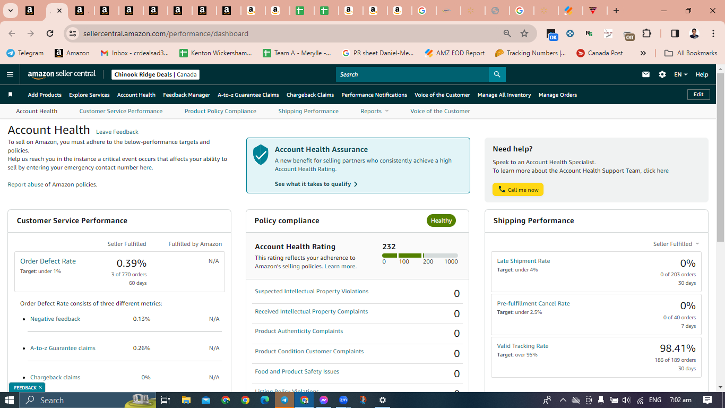Image resolution: width=725 pixels, height=408 pixels.
Task: Show more bookmarks chevron
Action: tap(643, 53)
